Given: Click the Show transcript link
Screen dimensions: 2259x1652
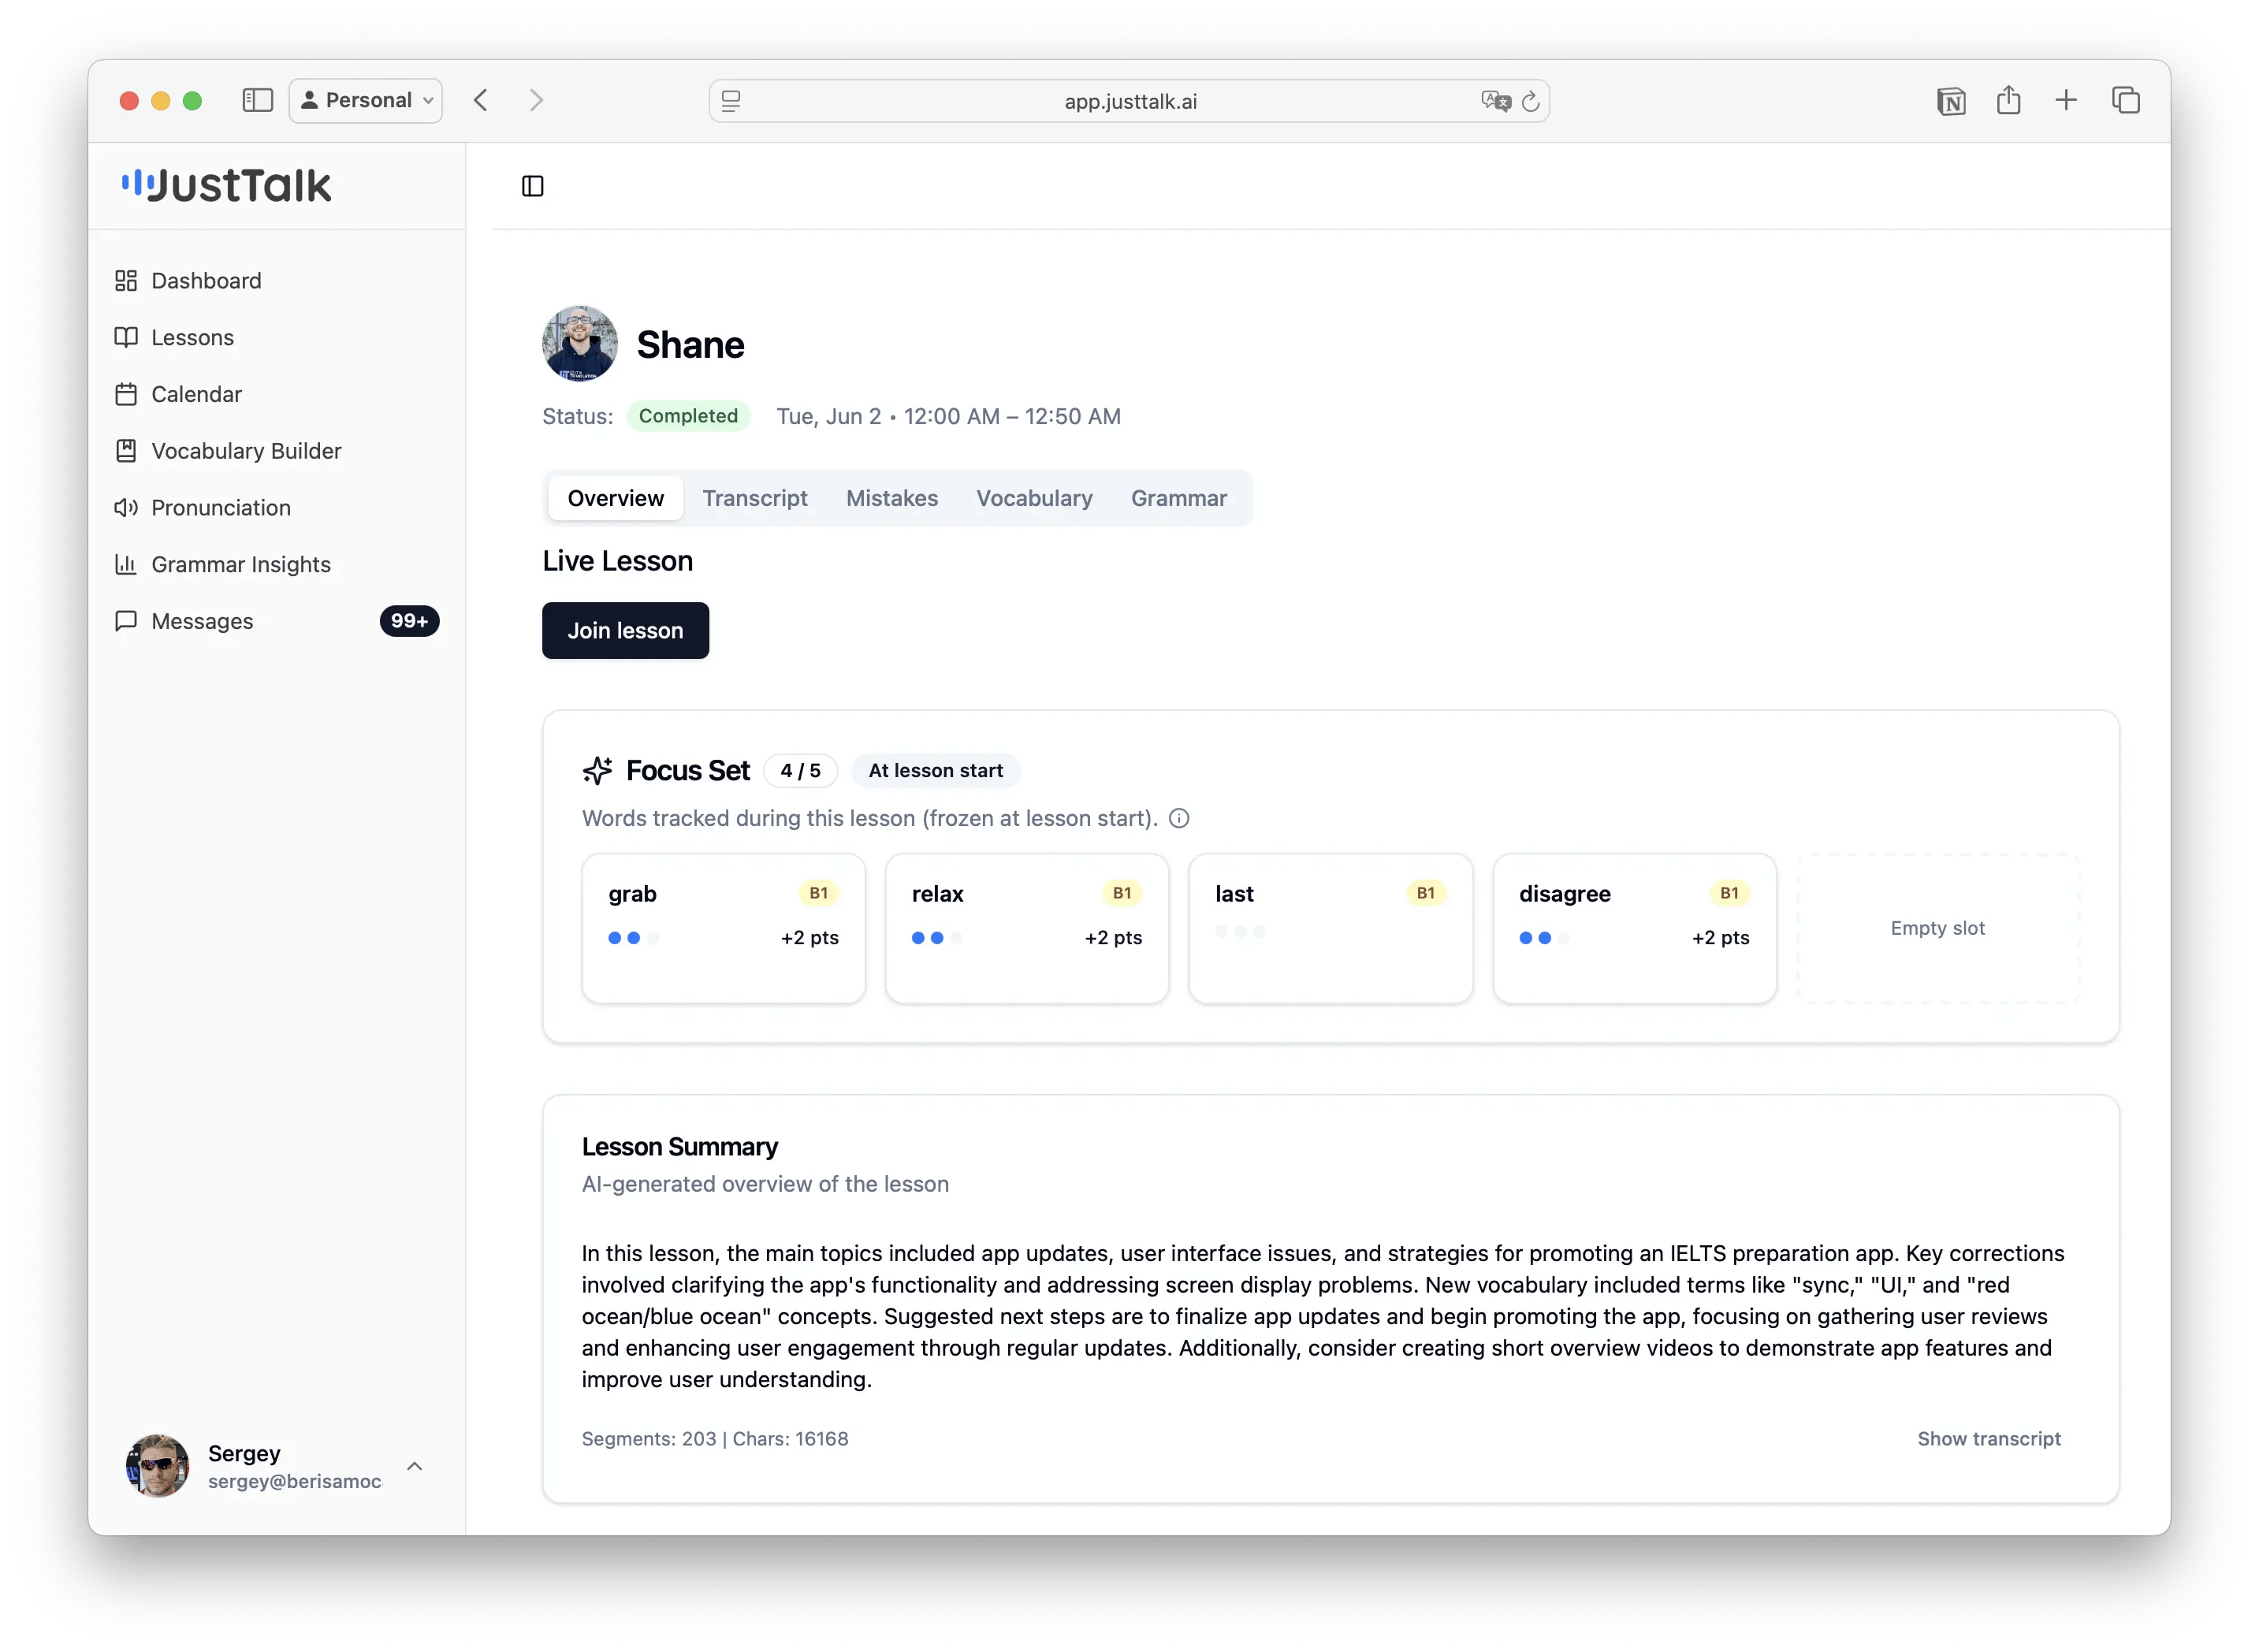Looking at the screenshot, I should (1988, 1438).
